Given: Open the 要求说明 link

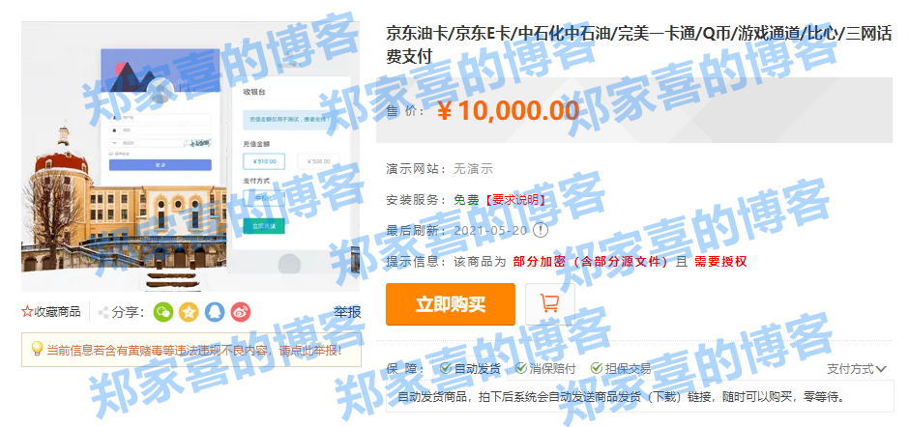Looking at the screenshot, I should (x=513, y=200).
